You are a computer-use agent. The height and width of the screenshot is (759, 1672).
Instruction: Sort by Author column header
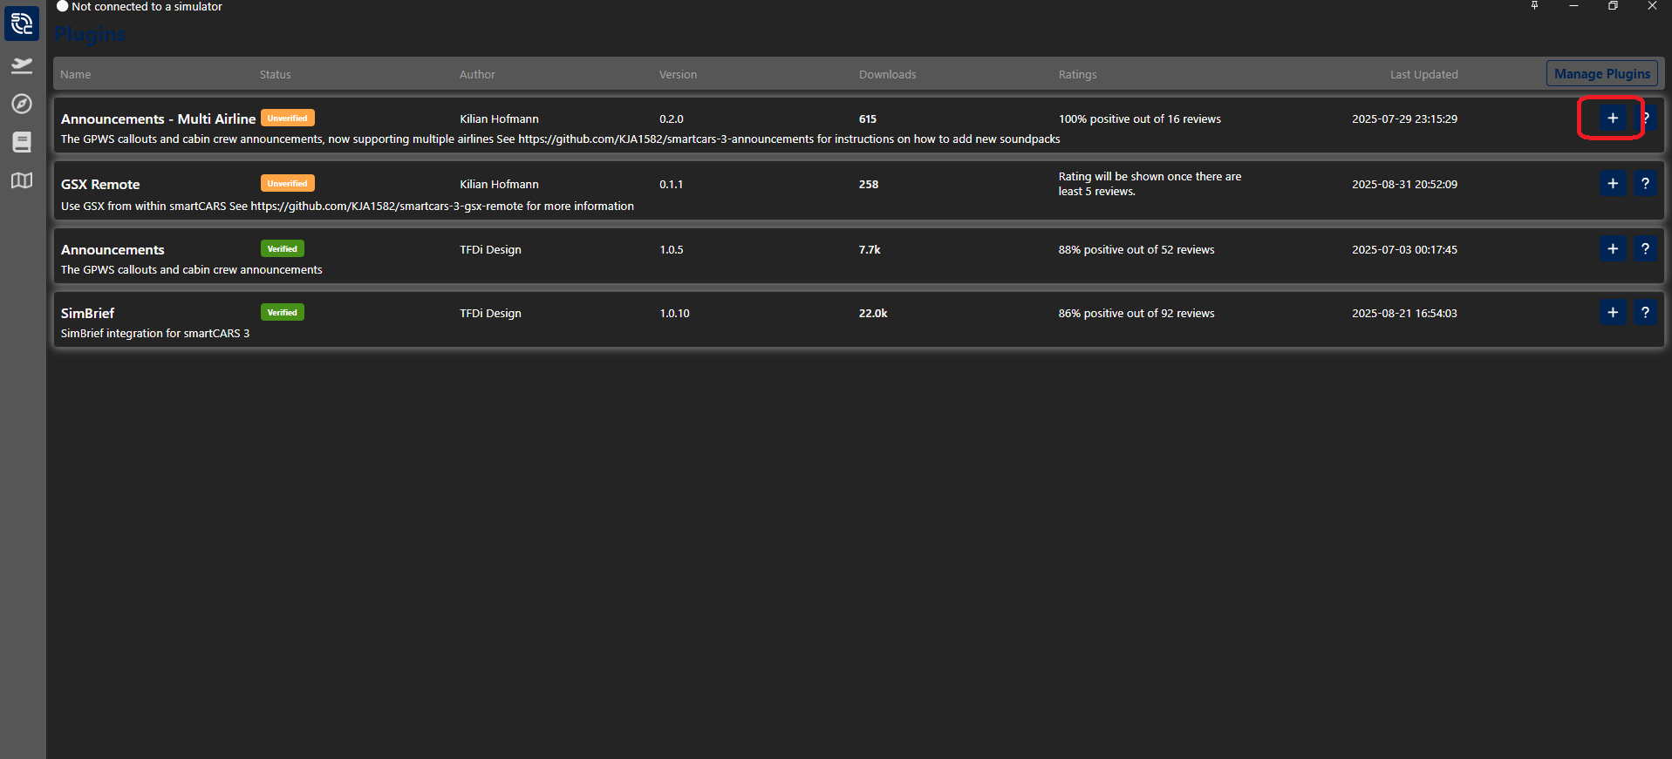tap(477, 75)
